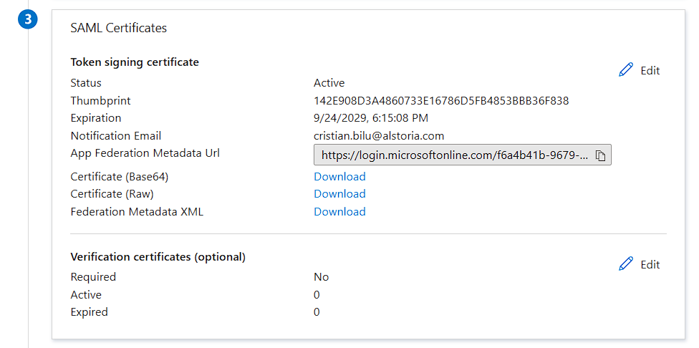Click the Federation Metadata XML label
This screenshot has height=348, width=699.
point(137,211)
